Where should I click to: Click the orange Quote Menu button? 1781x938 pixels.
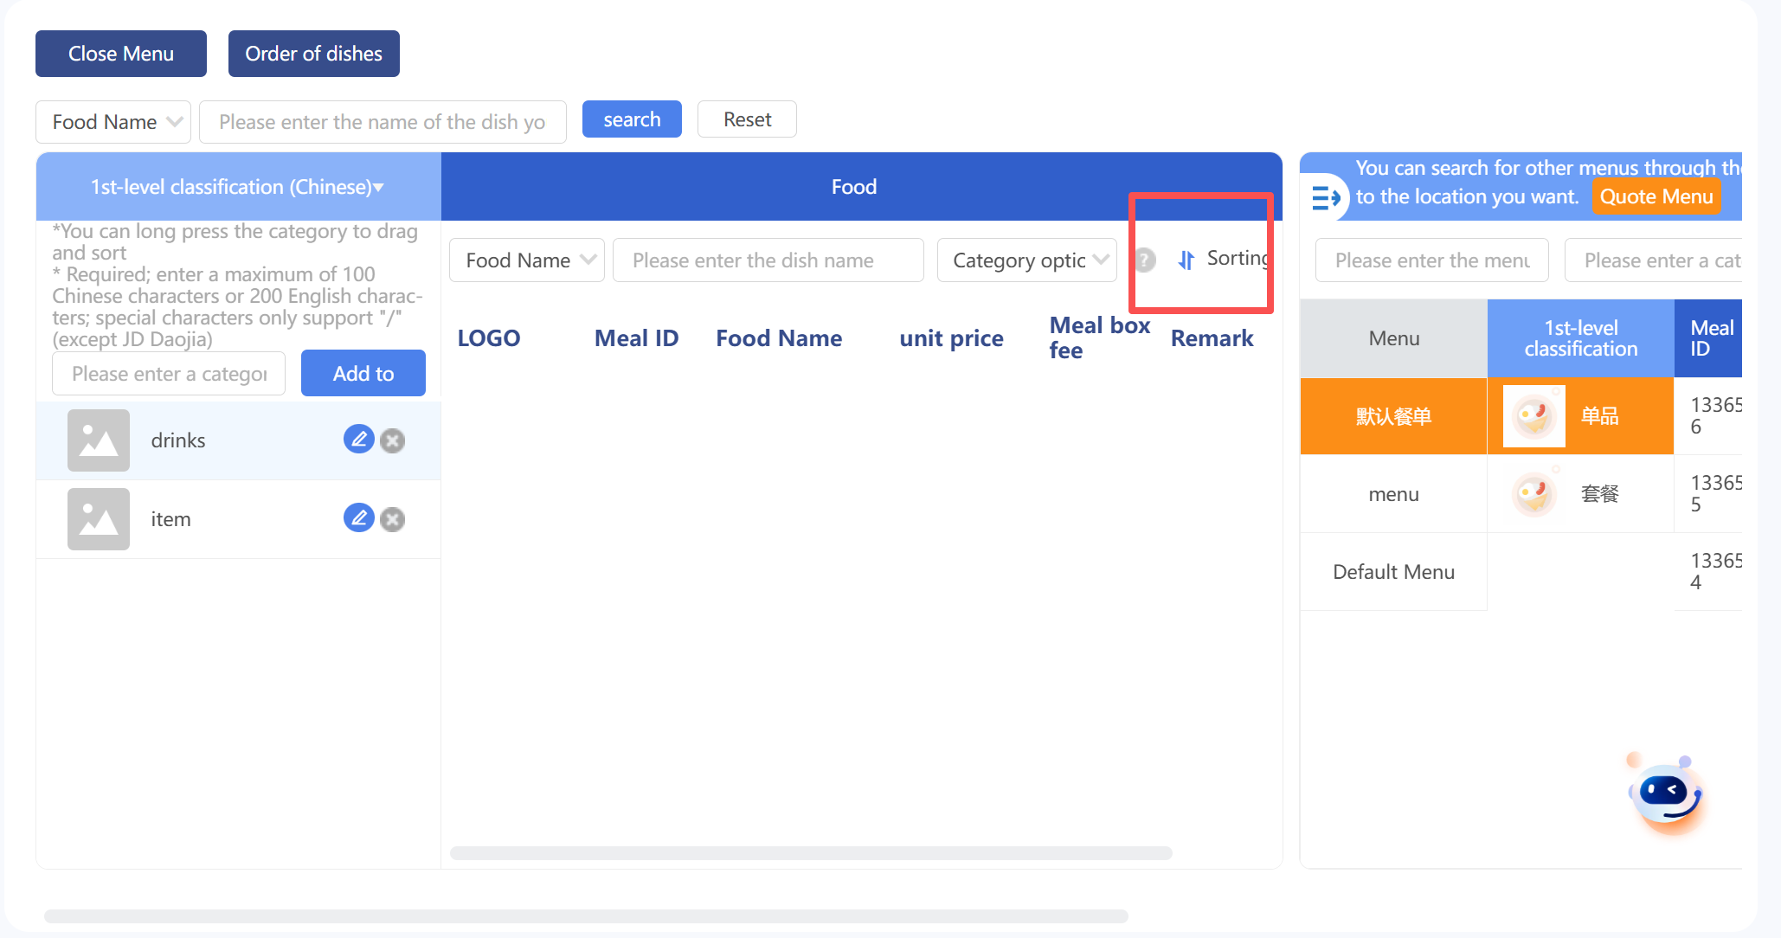point(1656,196)
